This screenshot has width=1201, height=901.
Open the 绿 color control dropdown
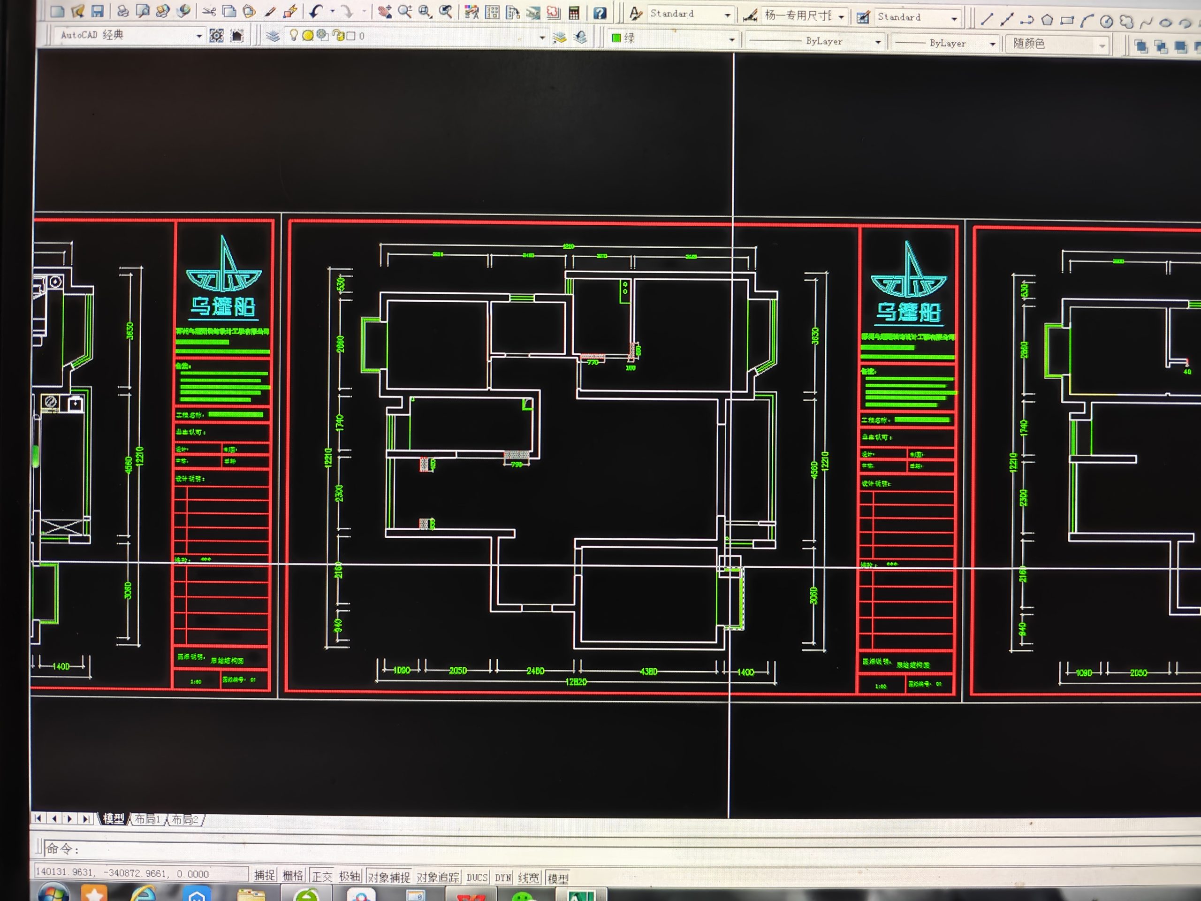[731, 39]
